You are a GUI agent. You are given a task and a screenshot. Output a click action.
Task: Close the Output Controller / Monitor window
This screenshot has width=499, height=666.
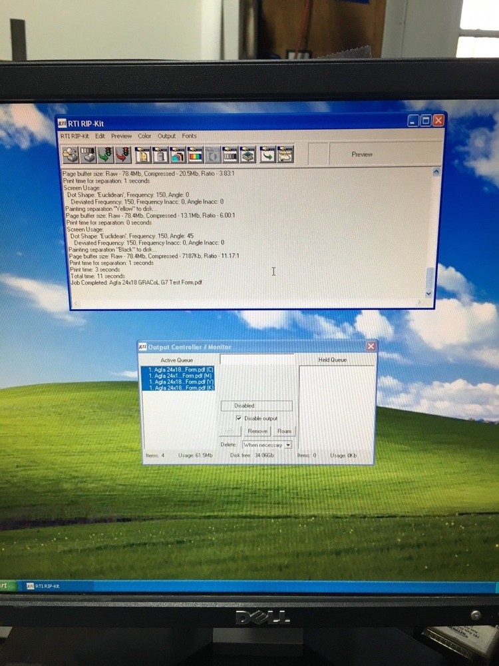click(371, 346)
